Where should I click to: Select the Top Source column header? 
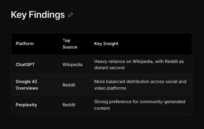pos(70,44)
